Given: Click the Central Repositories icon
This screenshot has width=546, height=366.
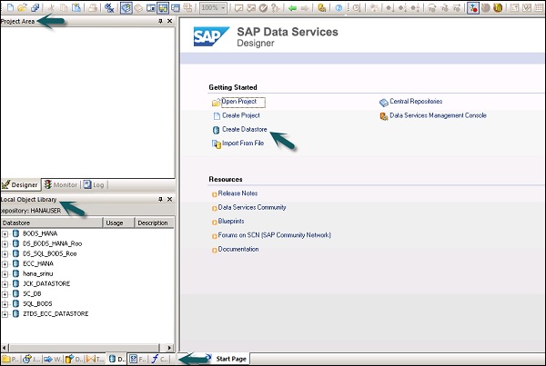Looking at the screenshot, I should click(x=383, y=102).
